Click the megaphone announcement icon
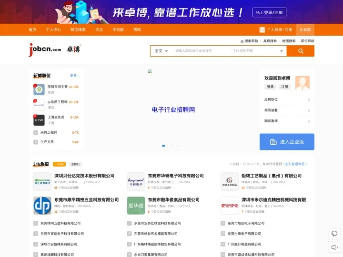 (334, 247)
